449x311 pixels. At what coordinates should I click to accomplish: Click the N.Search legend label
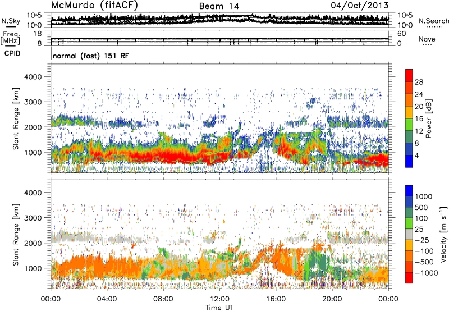tap(433, 21)
